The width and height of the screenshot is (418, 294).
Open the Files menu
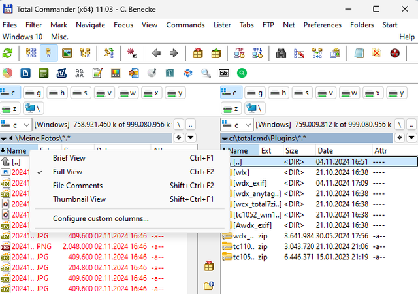pos(10,25)
